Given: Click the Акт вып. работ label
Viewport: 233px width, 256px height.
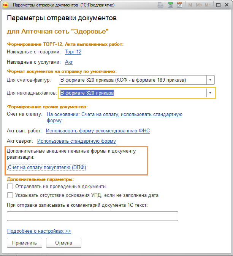Looking at the screenshot, I should tap(24, 131).
